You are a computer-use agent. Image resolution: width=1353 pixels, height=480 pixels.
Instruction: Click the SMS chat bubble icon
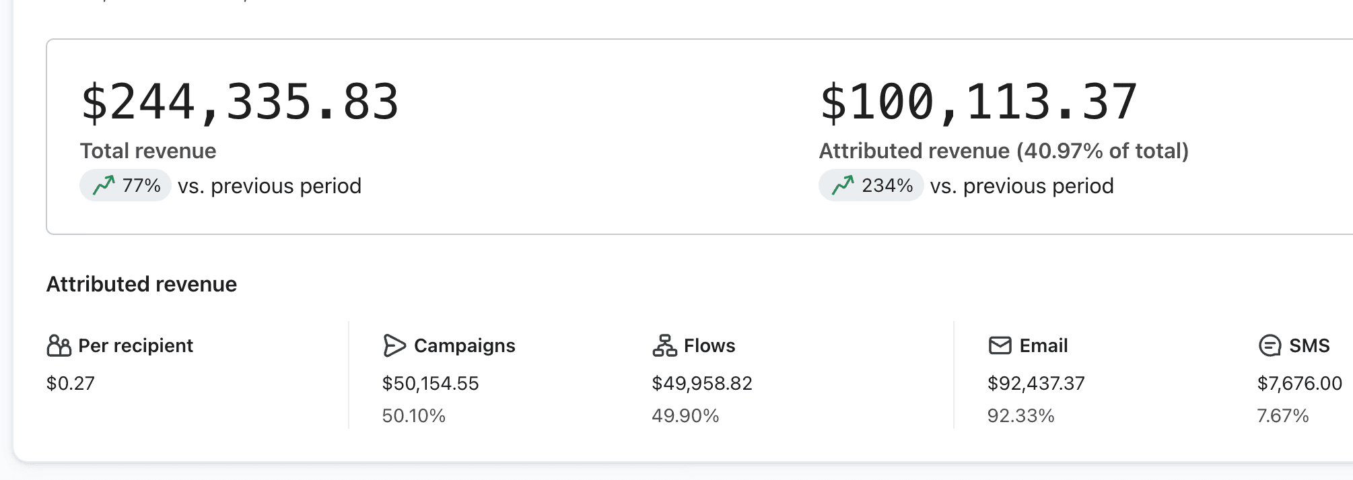[x=1270, y=345]
